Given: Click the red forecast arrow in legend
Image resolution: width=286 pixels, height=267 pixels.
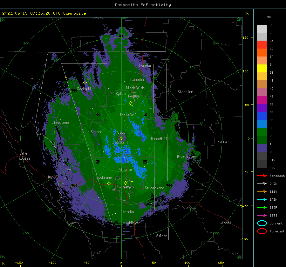Looking at the screenshot, I should (262, 176).
